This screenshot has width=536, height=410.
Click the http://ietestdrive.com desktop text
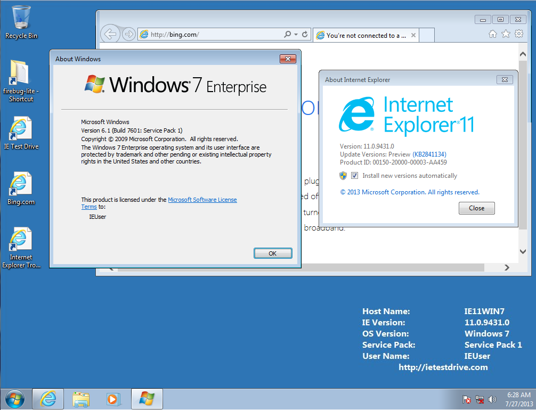click(x=443, y=367)
